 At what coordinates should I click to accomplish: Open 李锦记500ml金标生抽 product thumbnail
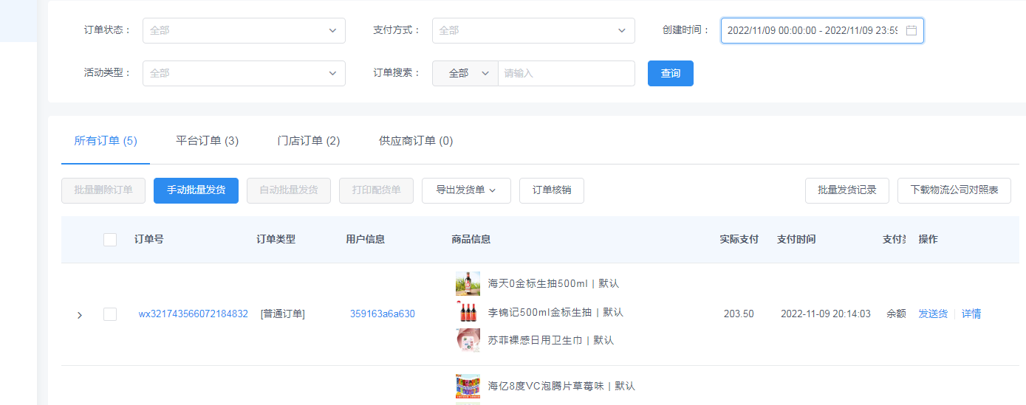pyautogui.click(x=468, y=312)
